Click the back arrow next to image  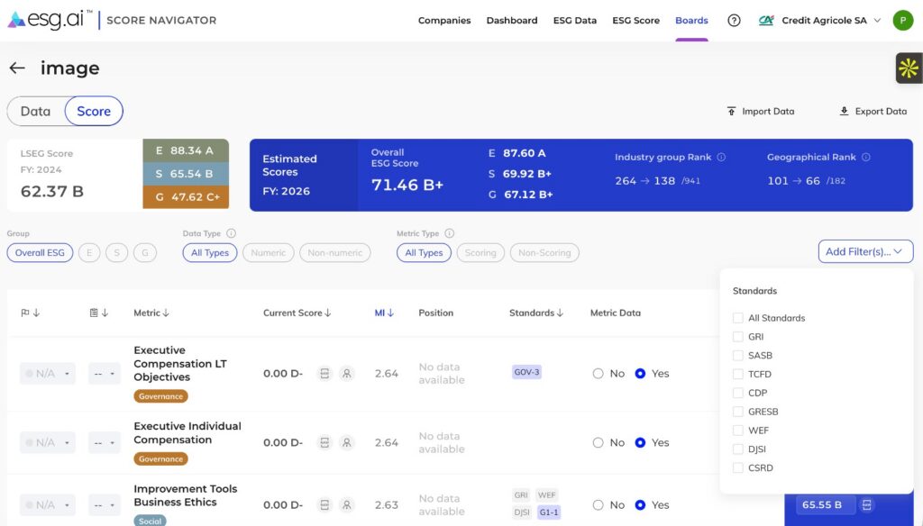tap(17, 68)
